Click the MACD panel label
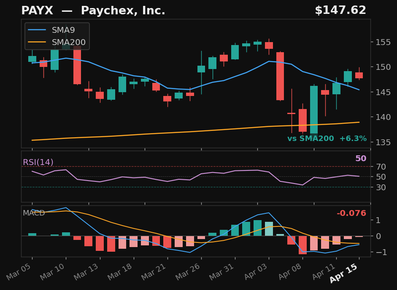The image size is (397, 290). point(34,213)
